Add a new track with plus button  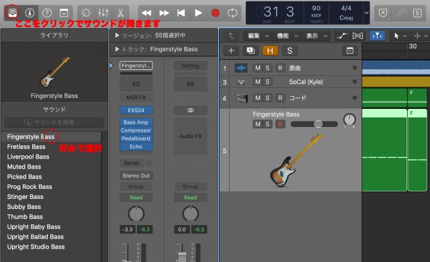231,50
